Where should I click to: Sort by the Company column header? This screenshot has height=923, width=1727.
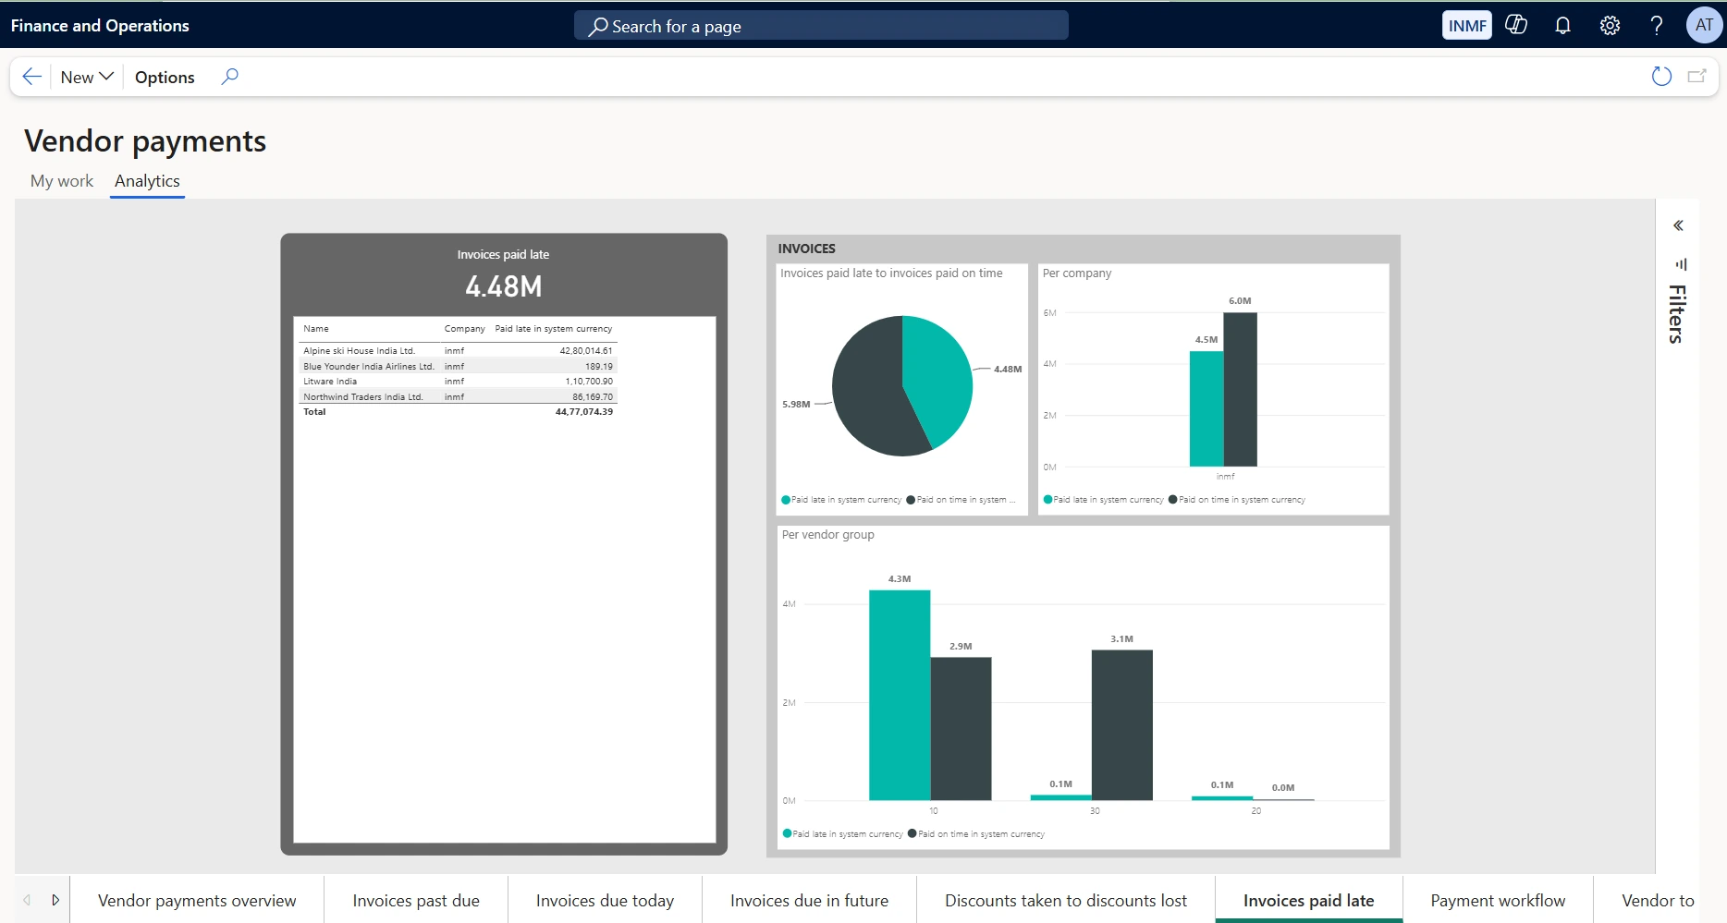coord(464,329)
